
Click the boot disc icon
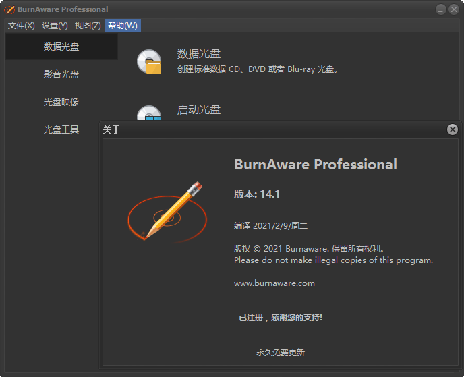(149, 113)
